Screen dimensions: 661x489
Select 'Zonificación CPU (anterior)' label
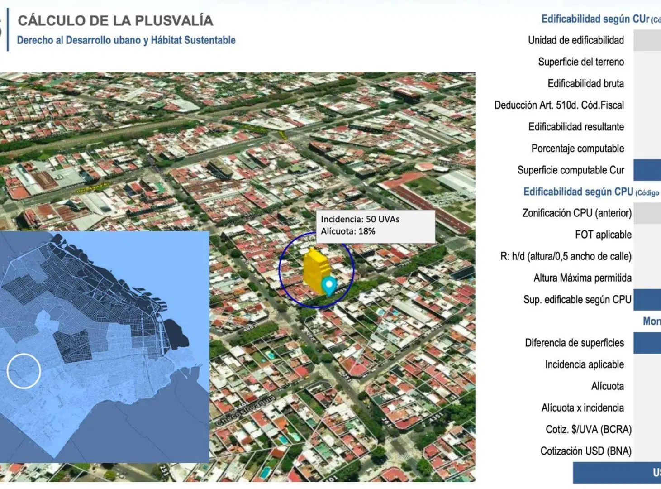coord(577,213)
